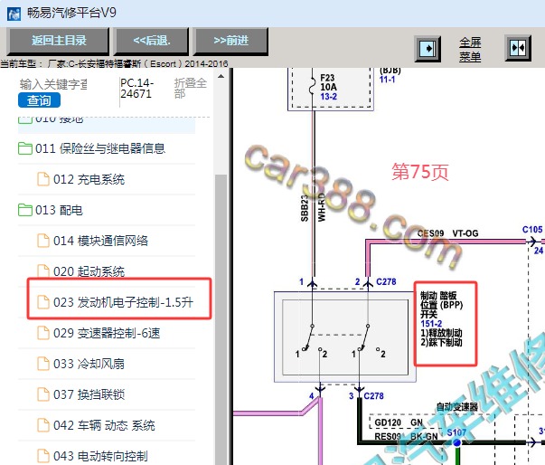Open the 全屏 fullscreen option

(x=470, y=43)
